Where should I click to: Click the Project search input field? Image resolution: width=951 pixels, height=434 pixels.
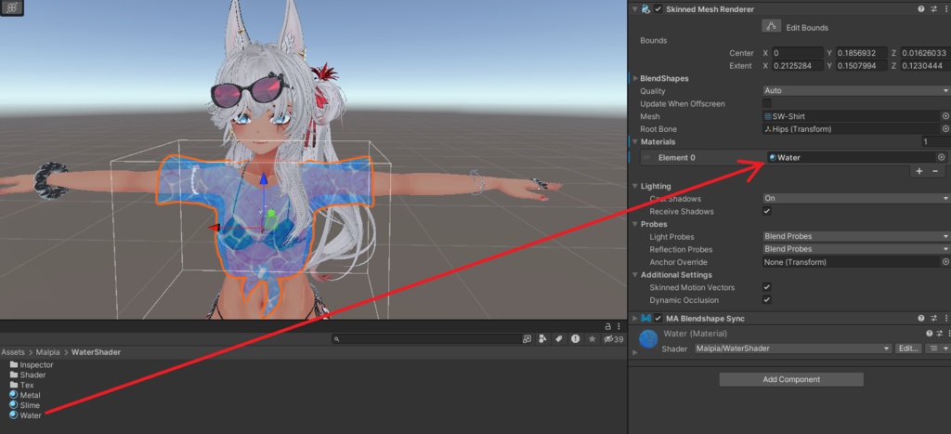[426, 339]
